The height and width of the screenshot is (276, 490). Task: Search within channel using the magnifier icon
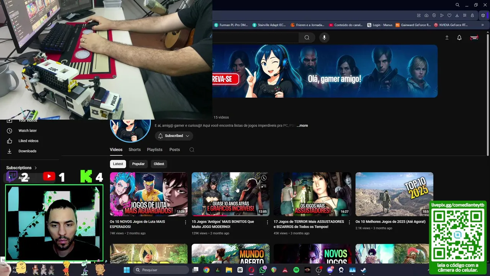(192, 150)
